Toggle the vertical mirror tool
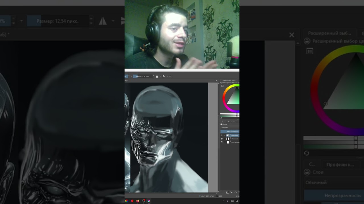This screenshot has height=204, width=364. (x=164, y=76)
